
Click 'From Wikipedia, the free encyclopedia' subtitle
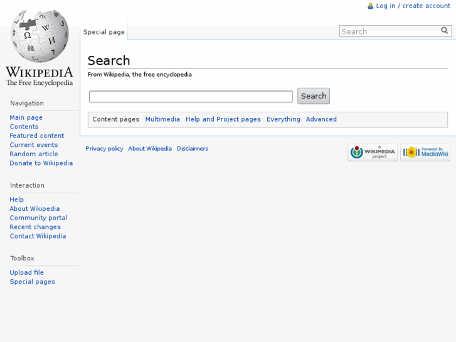[140, 75]
